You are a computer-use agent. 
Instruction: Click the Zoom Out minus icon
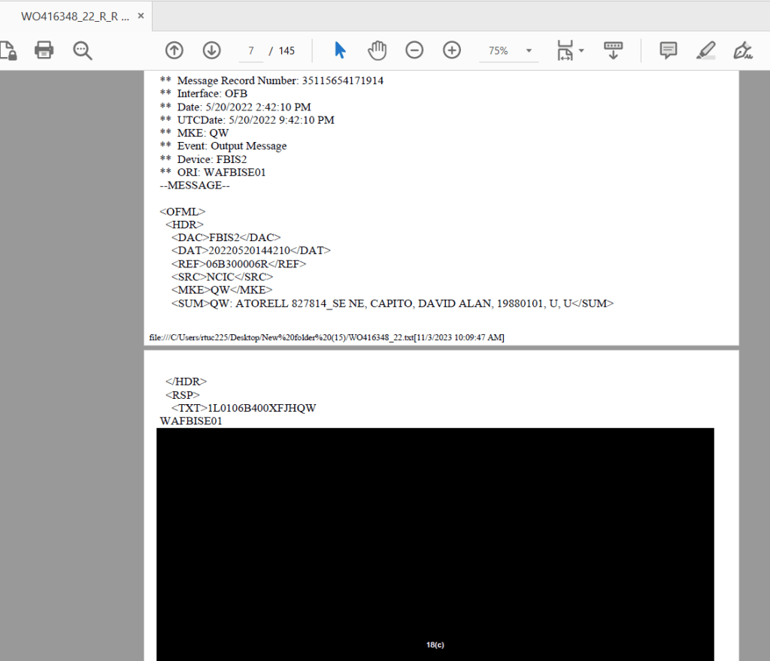coord(414,50)
